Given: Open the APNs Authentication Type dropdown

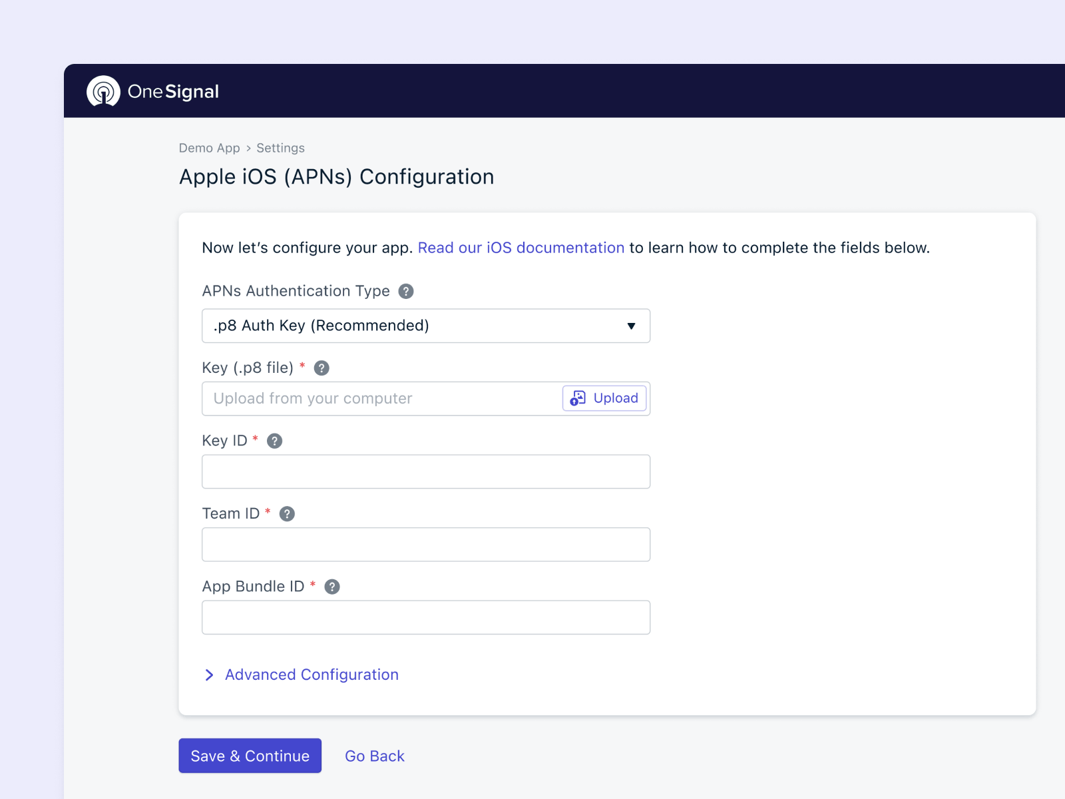Looking at the screenshot, I should pyautogui.click(x=426, y=326).
